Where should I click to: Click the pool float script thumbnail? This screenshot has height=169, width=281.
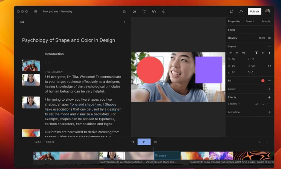point(31,65)
